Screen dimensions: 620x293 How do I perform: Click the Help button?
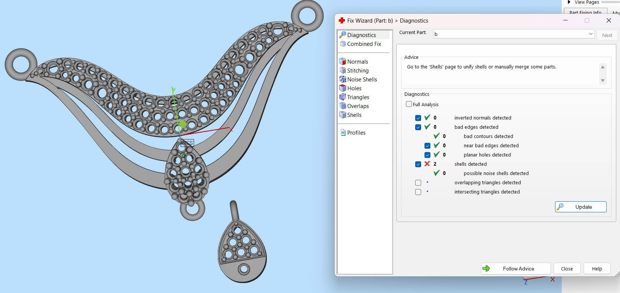click(597, 269)
